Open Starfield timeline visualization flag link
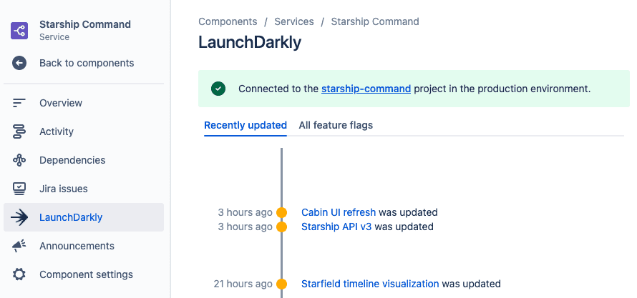This screenshot has width=637, height=298. coord(370,284)
